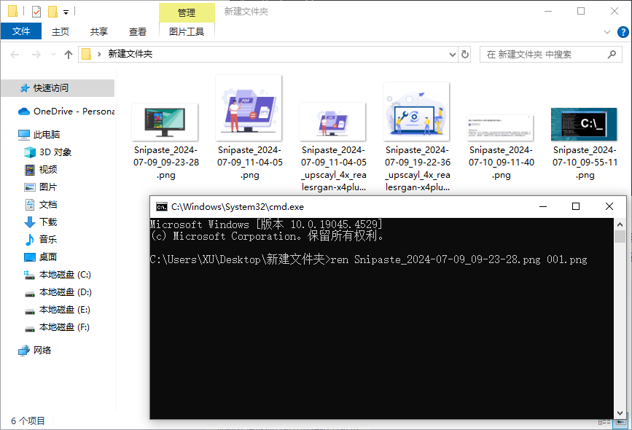
Task: Open 网络 from the sidebar icon
Action: point(24,350)
